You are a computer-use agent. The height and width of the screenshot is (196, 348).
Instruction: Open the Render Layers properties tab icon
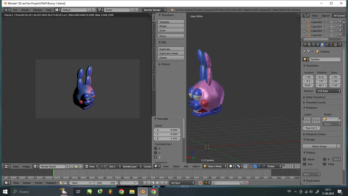click(309, 45)
